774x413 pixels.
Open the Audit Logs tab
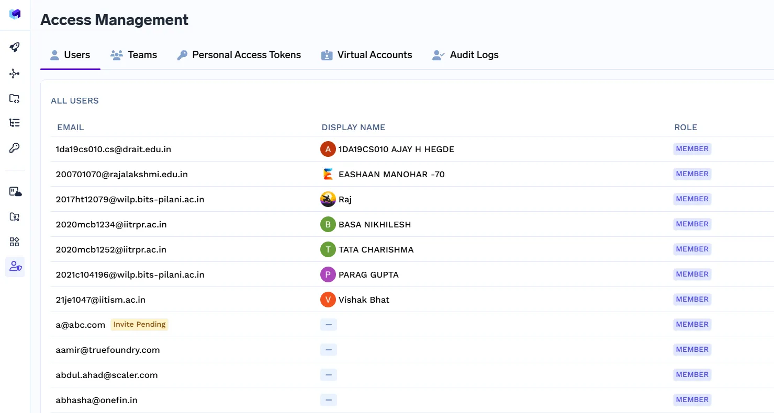(x=465, y=54)
